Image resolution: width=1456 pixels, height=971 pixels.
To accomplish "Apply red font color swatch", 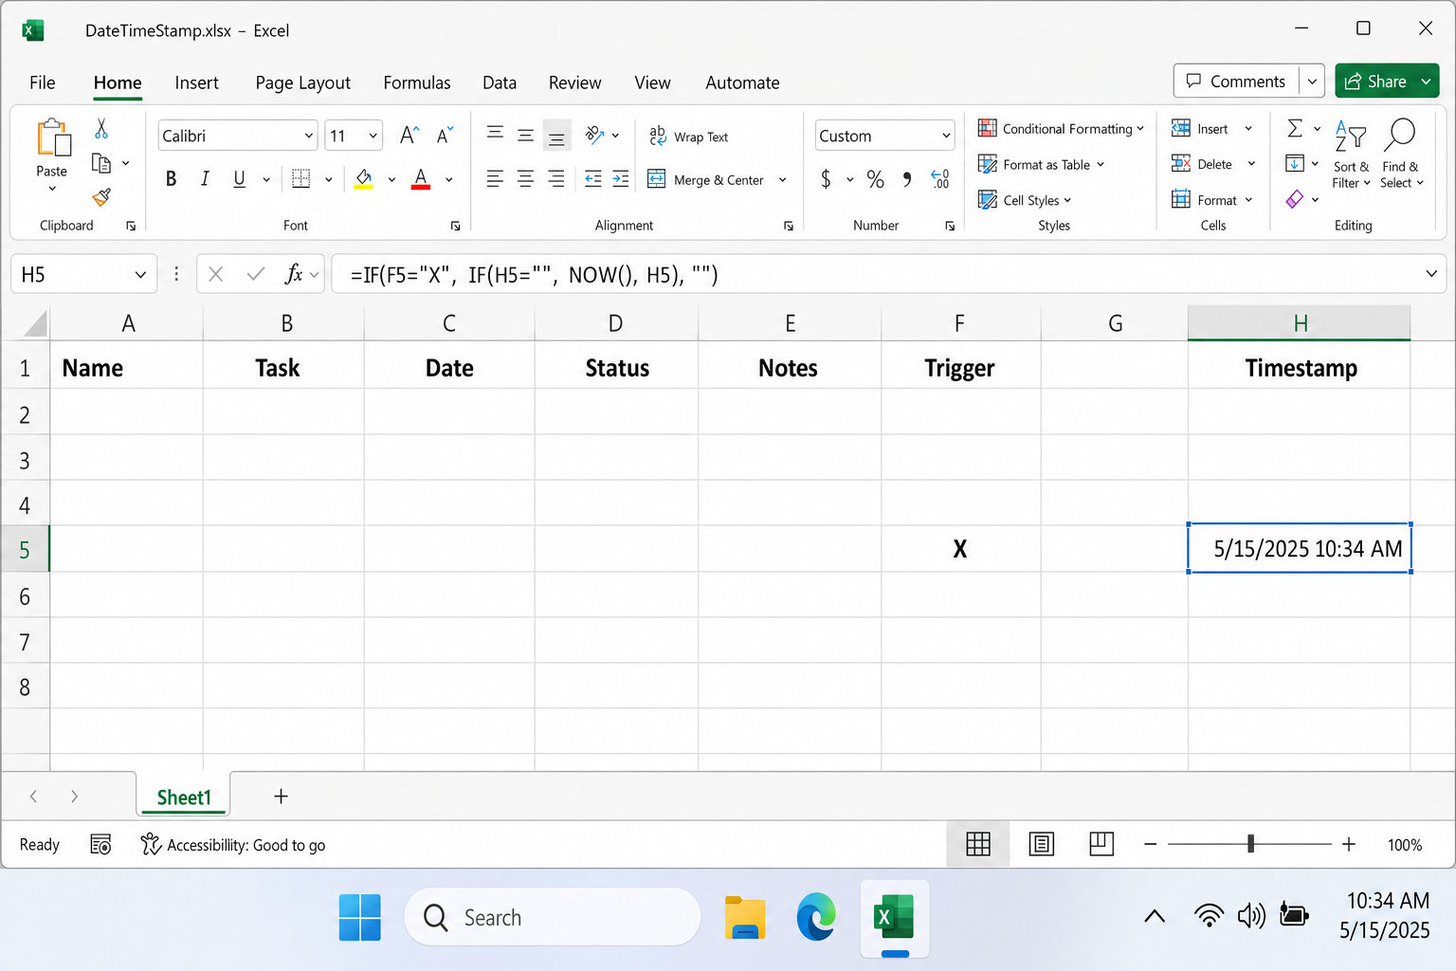I will pyautogui.click(x=421, y=178).
